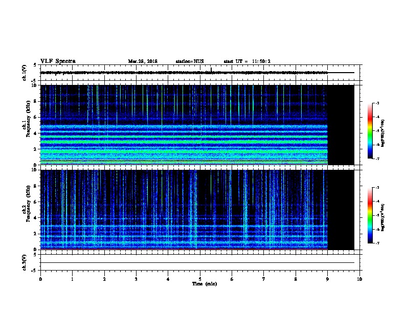Select the "start UT = 11:50: 2" text
405x313 pixels.
click(x=247, y=61)
